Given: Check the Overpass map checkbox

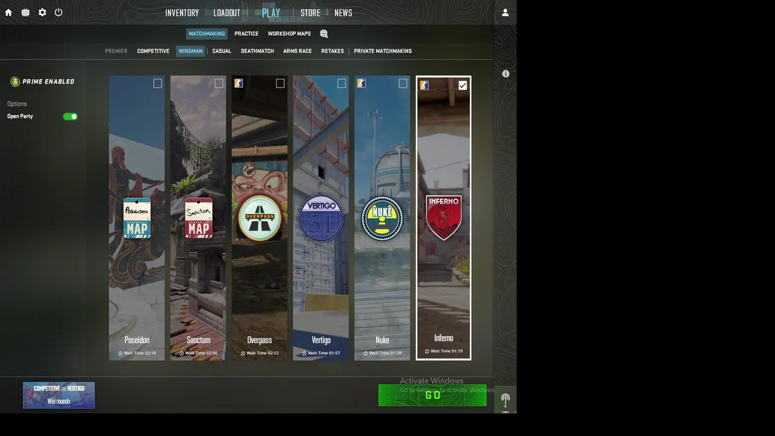Looking at the screenshot, I should [280, 84].
